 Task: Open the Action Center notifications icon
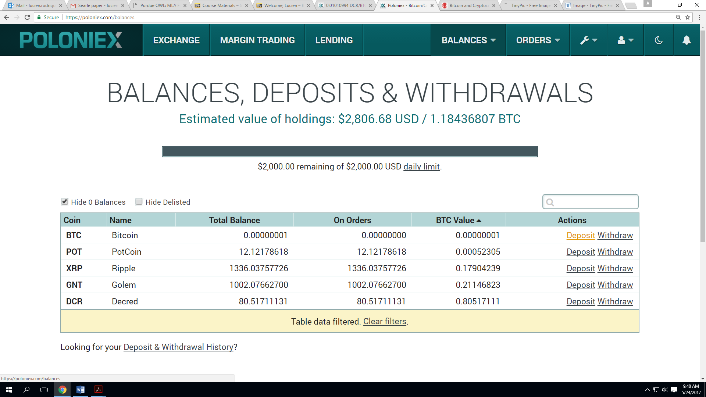[x=674, y=390]
